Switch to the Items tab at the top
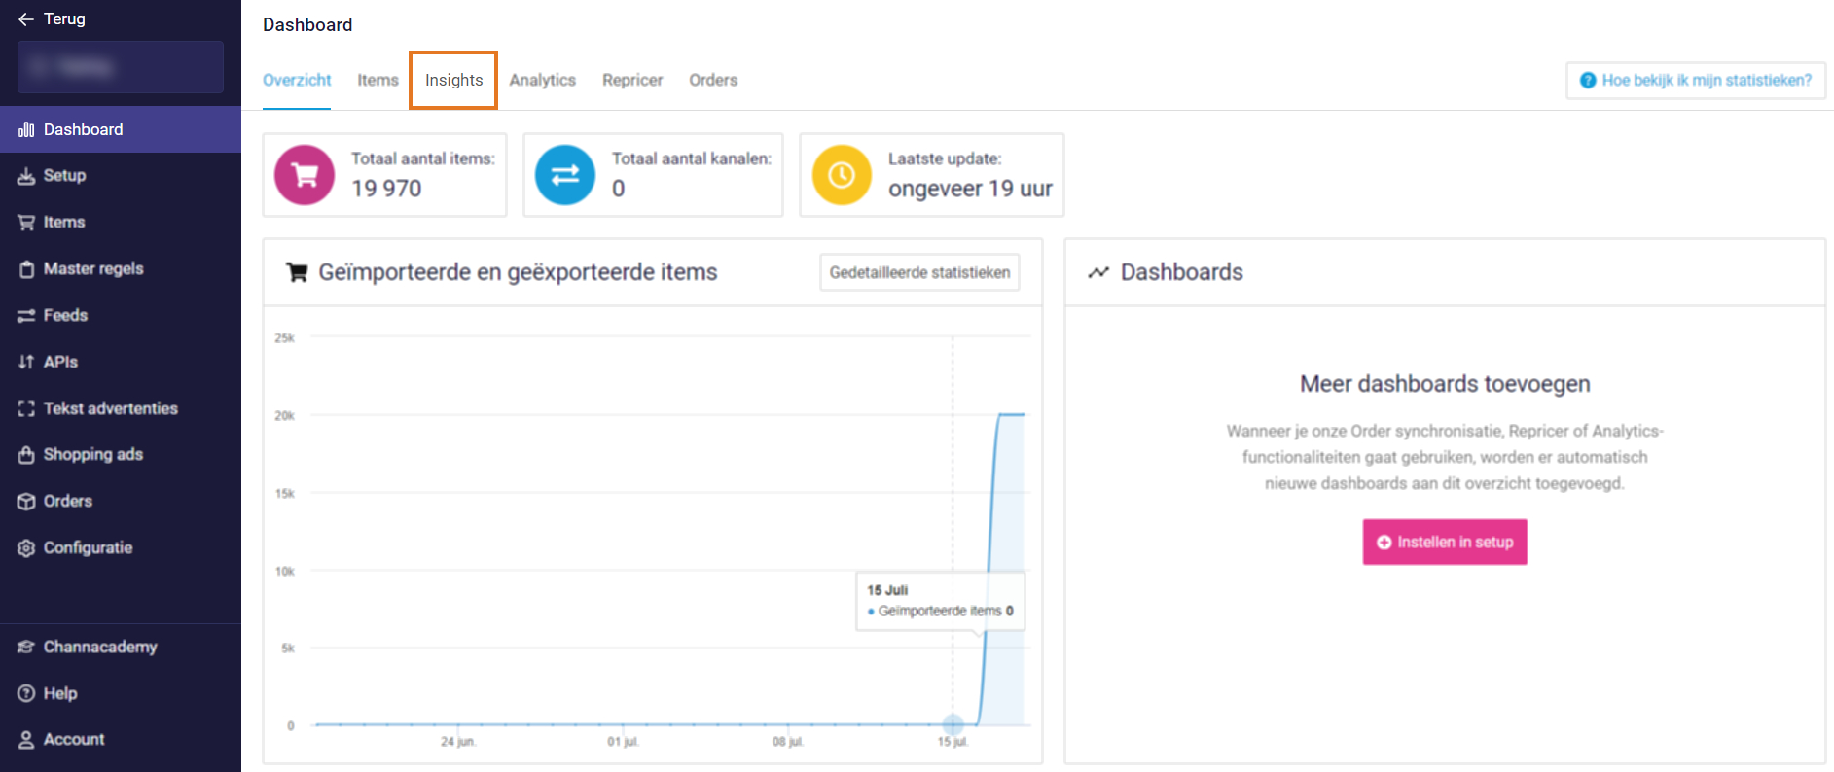 click(378, 81)
